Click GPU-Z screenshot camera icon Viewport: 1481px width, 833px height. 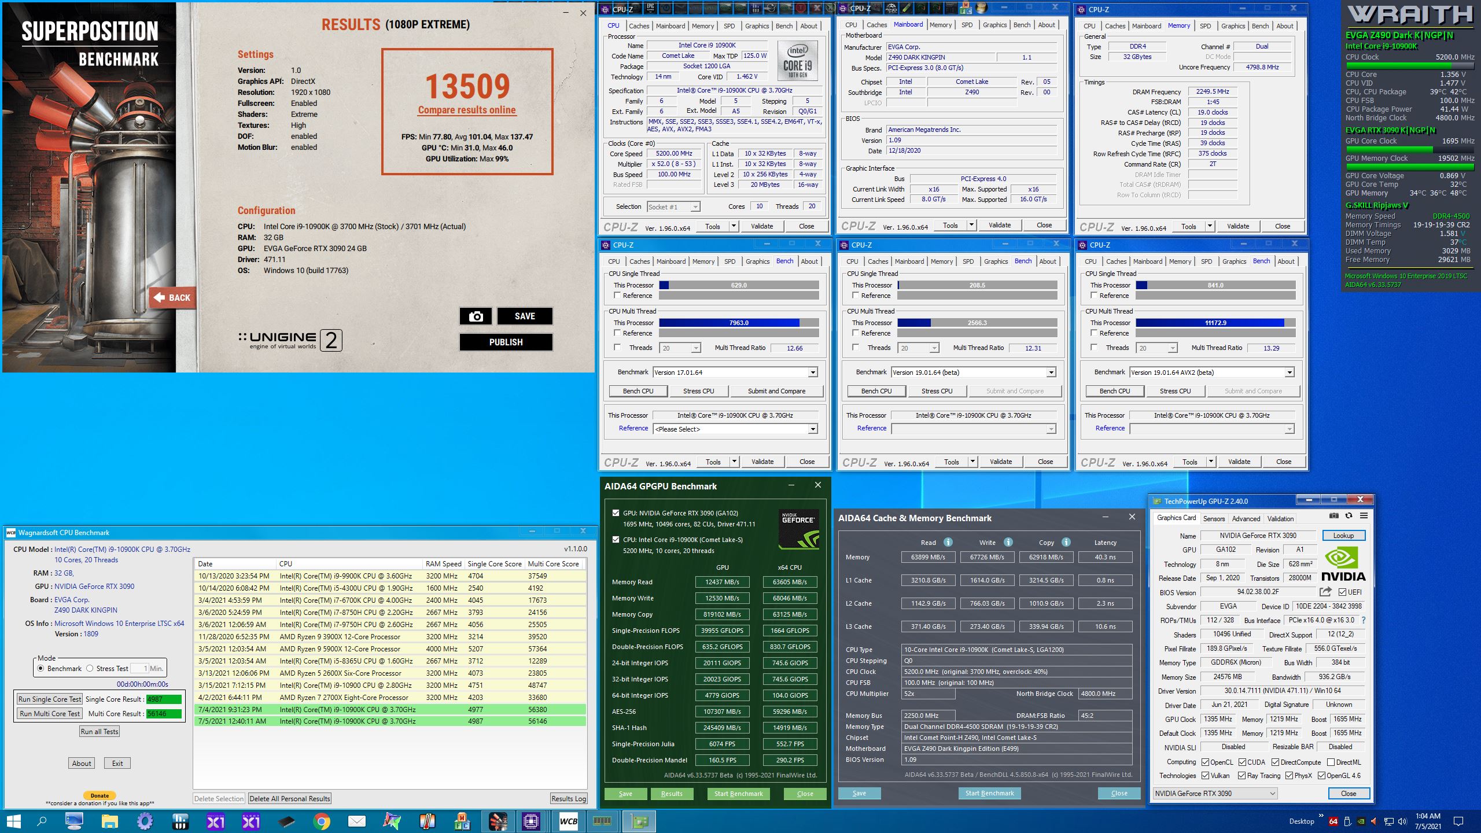point(1333,515)
